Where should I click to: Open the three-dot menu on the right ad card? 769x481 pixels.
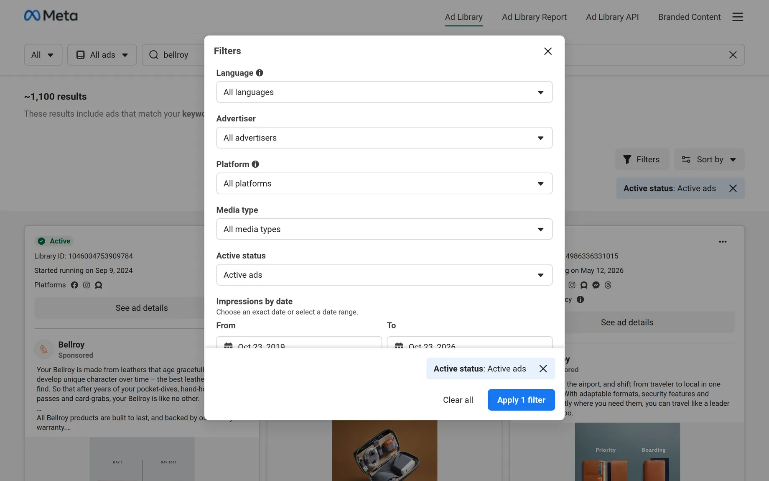coord(723,242)
